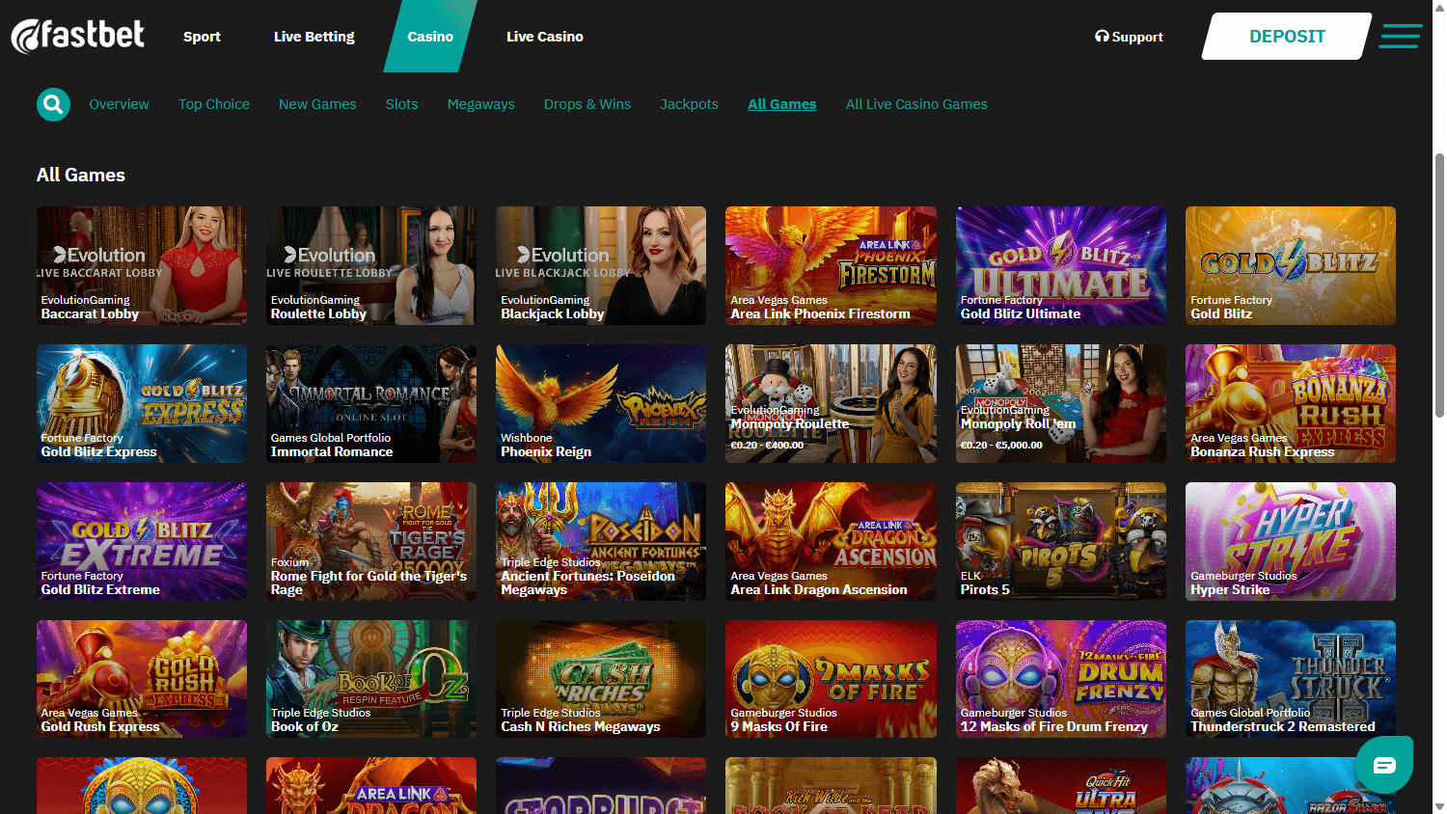Launch Gold Blitz Ultimate game

click(1061, 265)
